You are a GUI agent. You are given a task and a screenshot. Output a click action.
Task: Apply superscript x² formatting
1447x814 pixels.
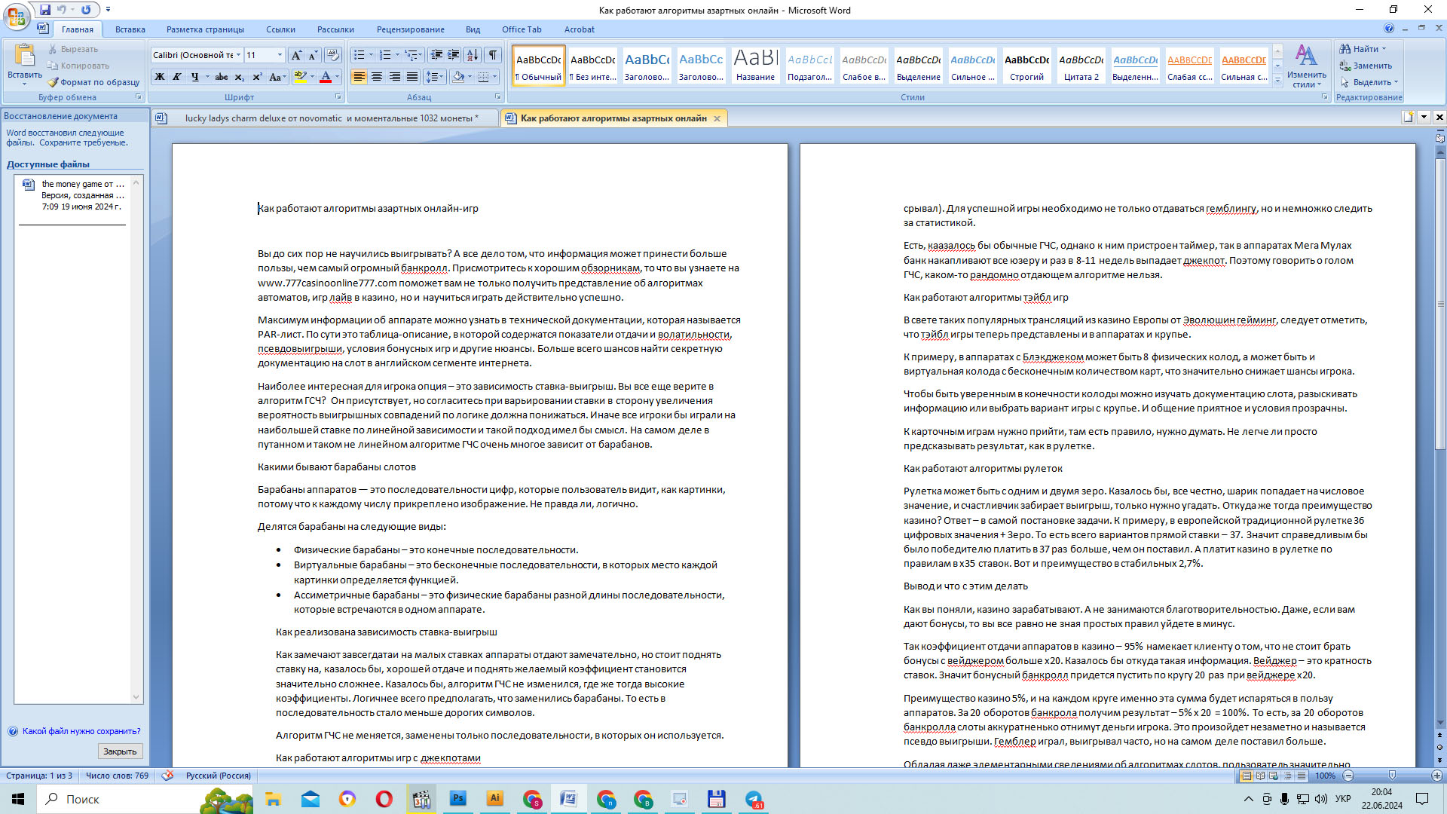coord(257,77)
